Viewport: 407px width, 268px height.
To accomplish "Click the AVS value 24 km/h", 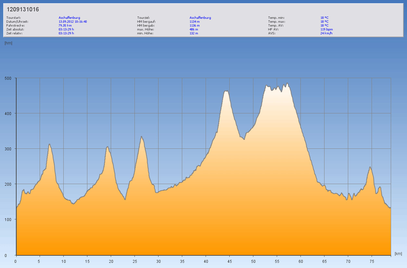I will pos(326,33).
